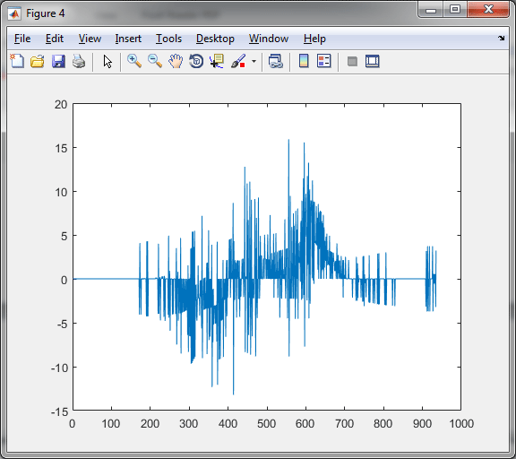516x459 pixels.
Task: Open the Insert menu
Action: coord(128,39)
